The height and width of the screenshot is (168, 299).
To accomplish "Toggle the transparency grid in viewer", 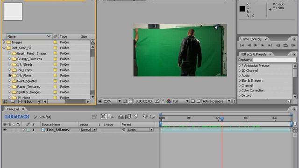I will 198,101.
